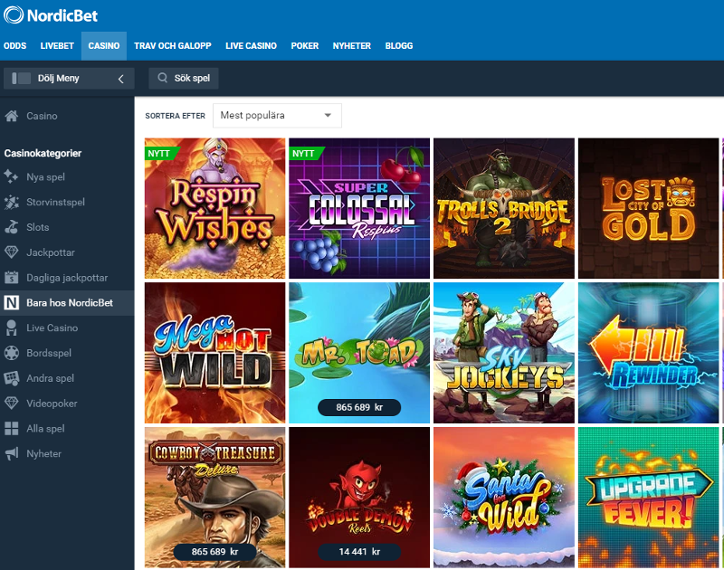Click Mr. Toad 865 689 kr jackpot
This screenshot has height=570, width=724.
(x=359, y=407)
